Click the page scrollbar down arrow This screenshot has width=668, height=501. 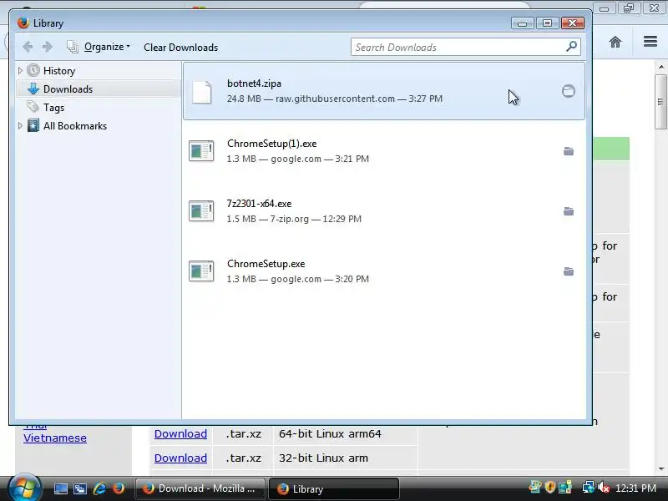click(660, 469)
